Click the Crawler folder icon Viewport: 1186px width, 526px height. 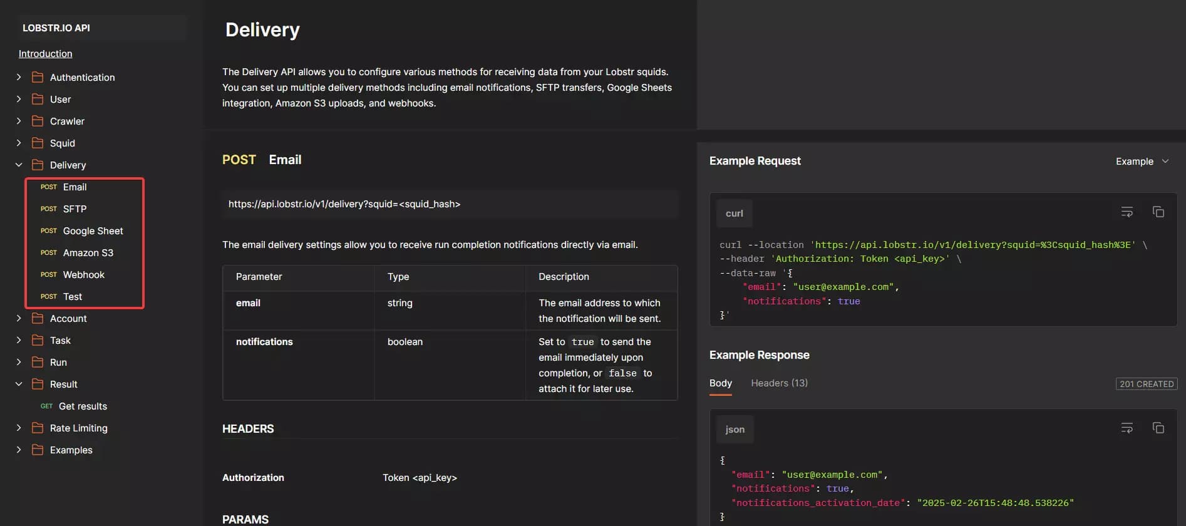click(x=38, y=121)
